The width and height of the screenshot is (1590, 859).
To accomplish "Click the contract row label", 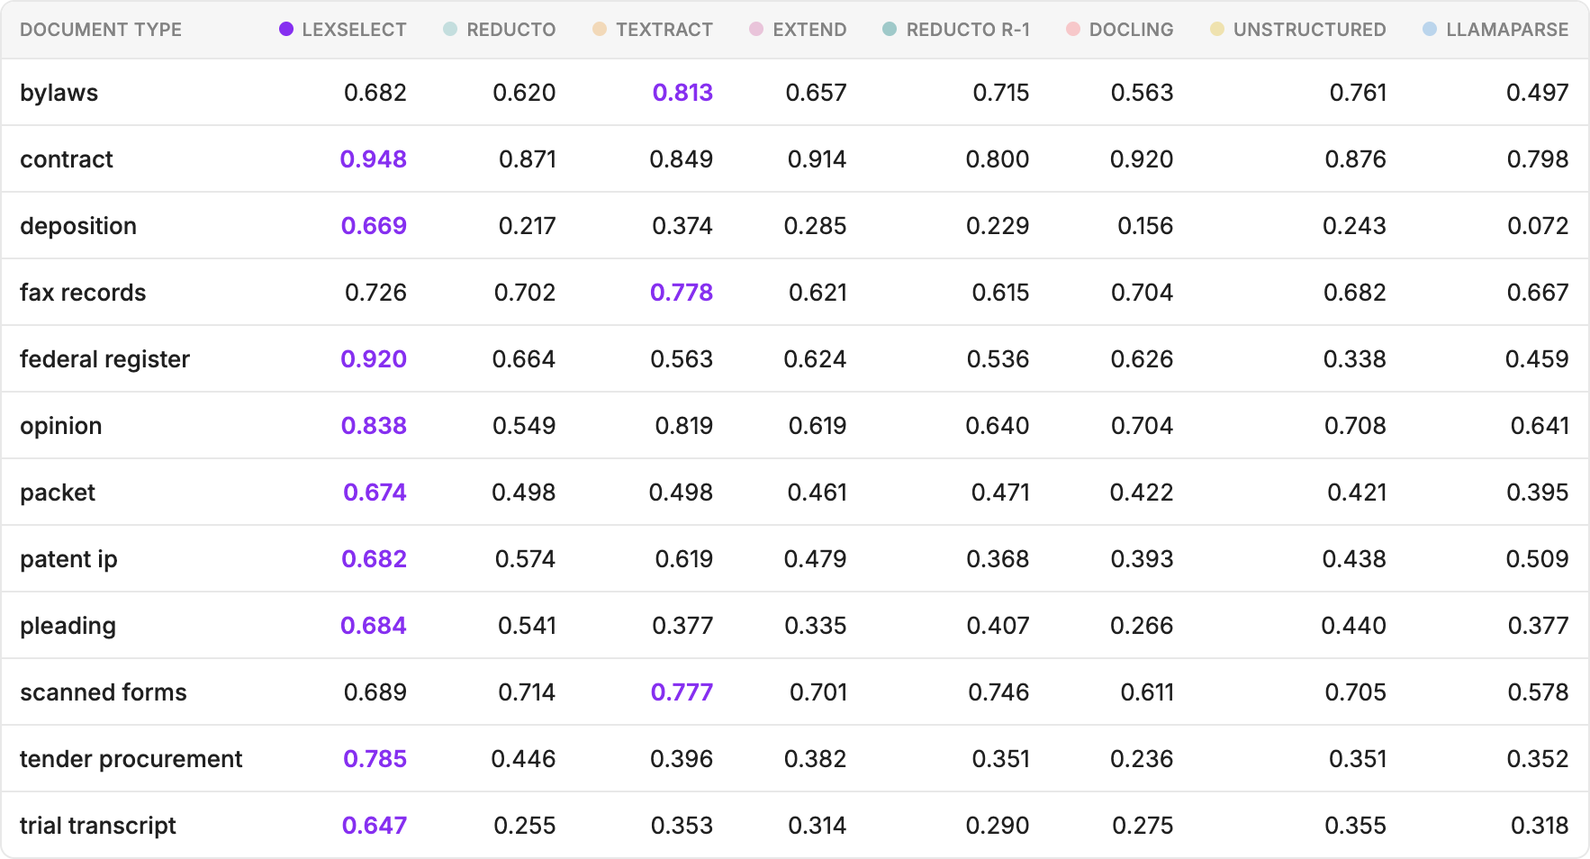I will coord(67,159).
